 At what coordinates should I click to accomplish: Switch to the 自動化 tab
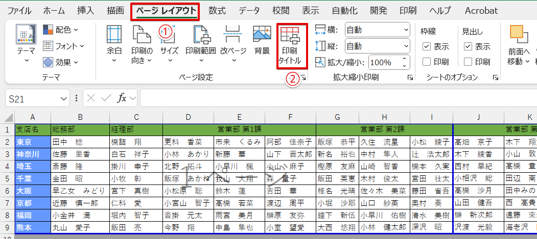(345, 11)
